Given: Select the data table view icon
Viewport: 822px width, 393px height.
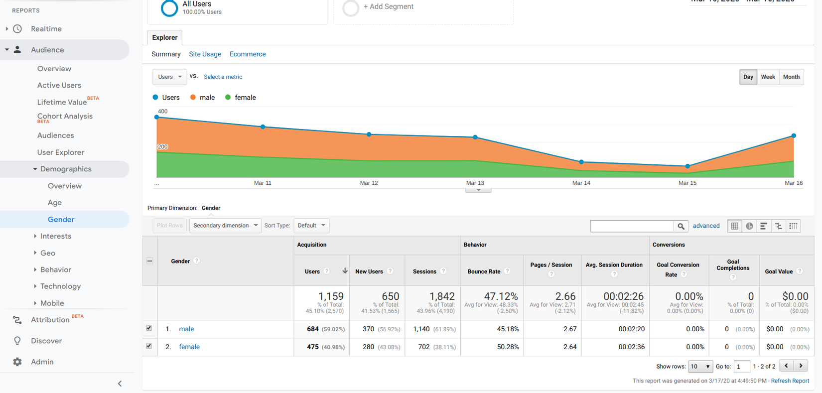Looking at the screenshot, I should tap(735, 226).
